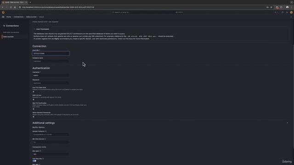294x165 pixels.
Task: Click the info icon beside Auto Max Idle
Action: tap(43, 159)
